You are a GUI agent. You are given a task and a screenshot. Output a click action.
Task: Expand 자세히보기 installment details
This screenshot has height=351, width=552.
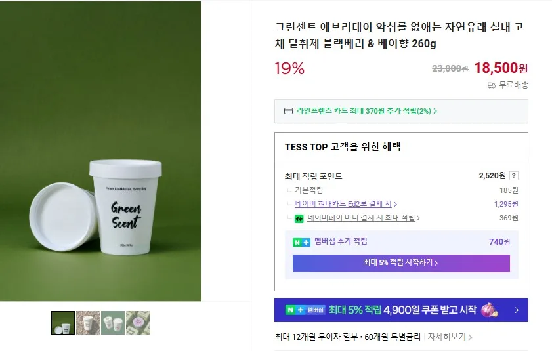click(x=450, y=337)
